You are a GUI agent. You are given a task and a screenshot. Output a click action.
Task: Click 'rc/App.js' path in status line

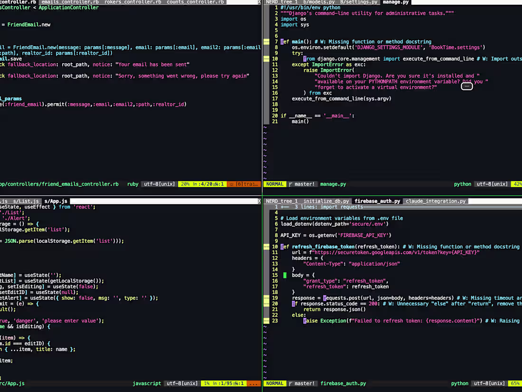click(12, 383)
